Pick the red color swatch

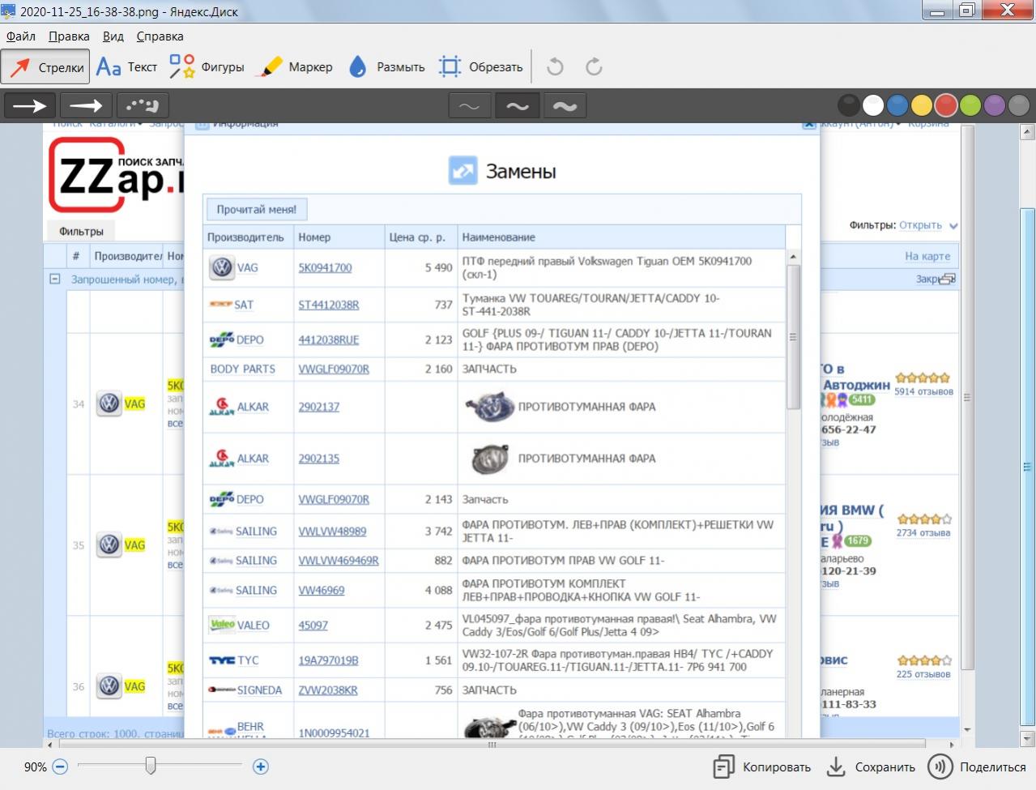[946, 105]
